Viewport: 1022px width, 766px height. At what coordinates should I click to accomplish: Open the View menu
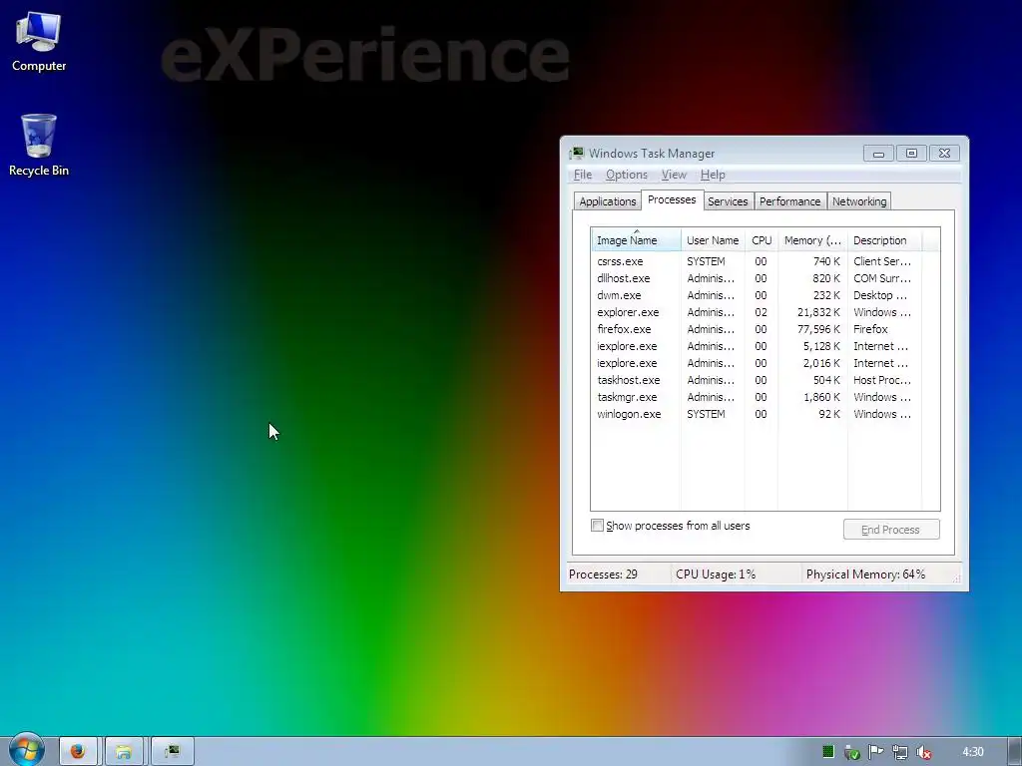click(x=674, y=175)
